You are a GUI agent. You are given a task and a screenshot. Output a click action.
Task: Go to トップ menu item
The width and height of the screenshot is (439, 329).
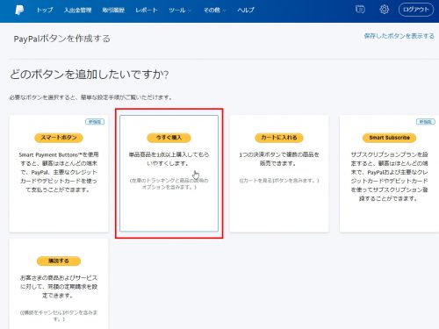pyautogui.click(x=45, y=10)
